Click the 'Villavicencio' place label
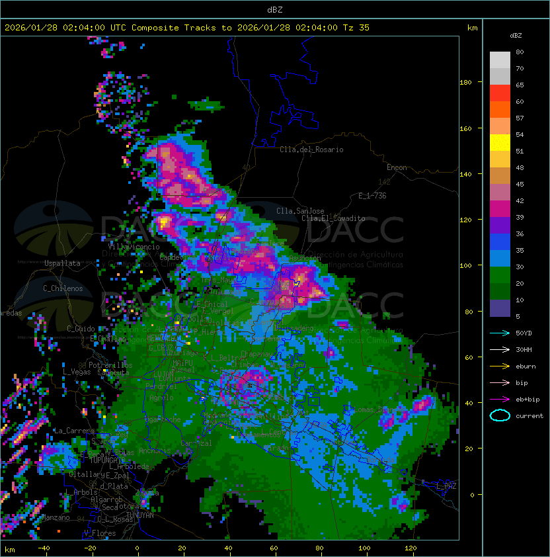550x557 pixels. (x=134, y=247)
